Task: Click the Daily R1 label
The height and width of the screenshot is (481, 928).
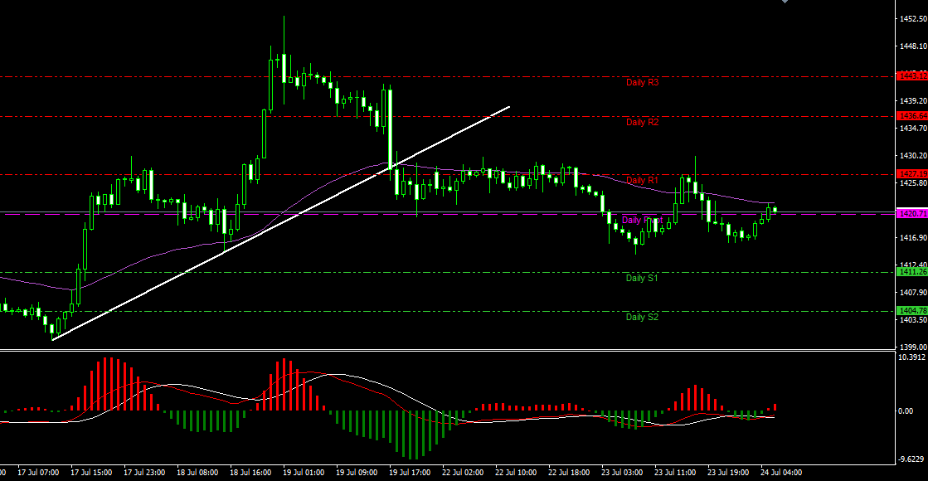Action: (642, 180)
